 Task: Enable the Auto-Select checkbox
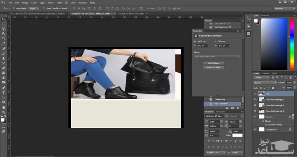[14, 8]
